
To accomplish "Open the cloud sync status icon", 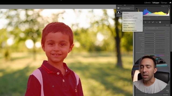I will point(170,3).
